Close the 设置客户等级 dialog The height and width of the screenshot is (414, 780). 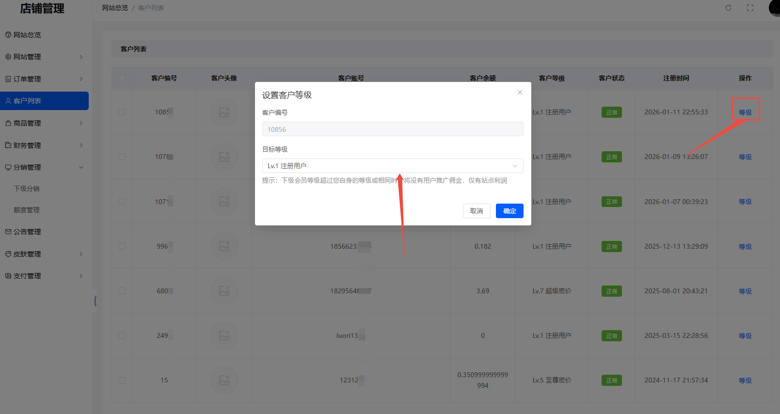tap(520, 92)
